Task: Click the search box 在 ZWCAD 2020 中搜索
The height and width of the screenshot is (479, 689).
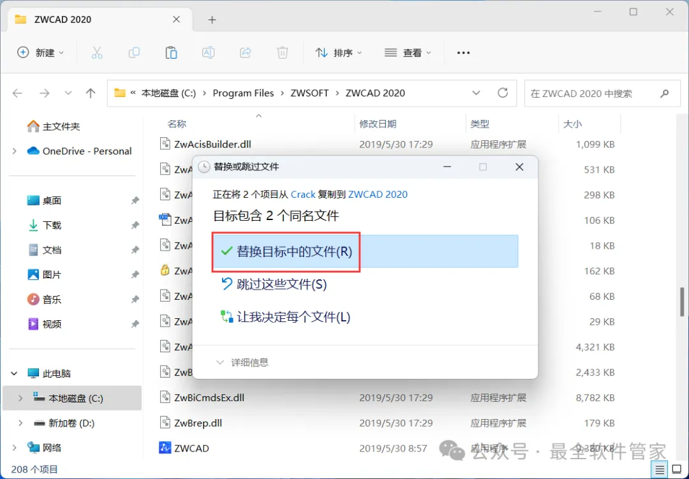Action: tap(603, 93)
